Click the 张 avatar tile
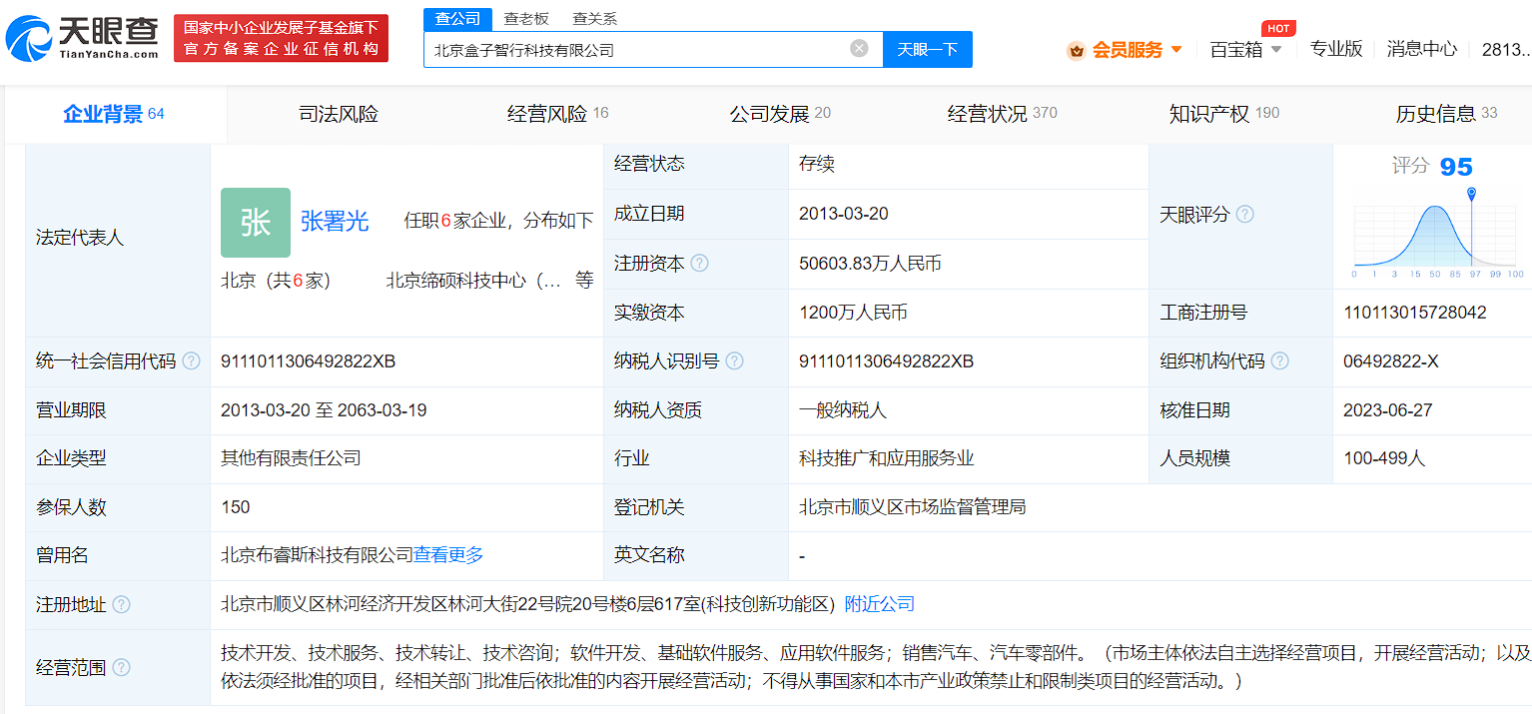1532x714 pixels. point(256,222)
